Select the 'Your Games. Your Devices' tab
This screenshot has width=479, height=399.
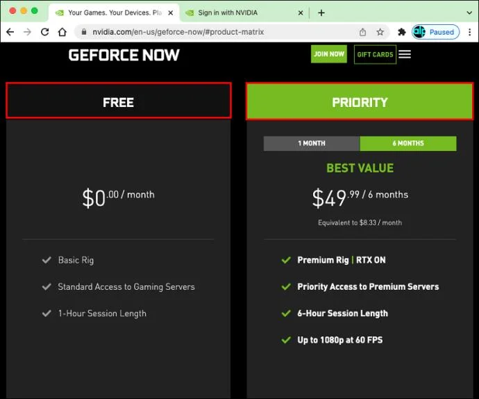tap(114, 13)
